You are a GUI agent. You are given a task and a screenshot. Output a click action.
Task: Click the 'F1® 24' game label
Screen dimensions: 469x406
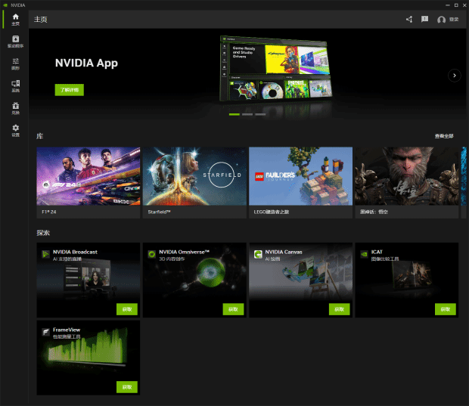point(49,212)
